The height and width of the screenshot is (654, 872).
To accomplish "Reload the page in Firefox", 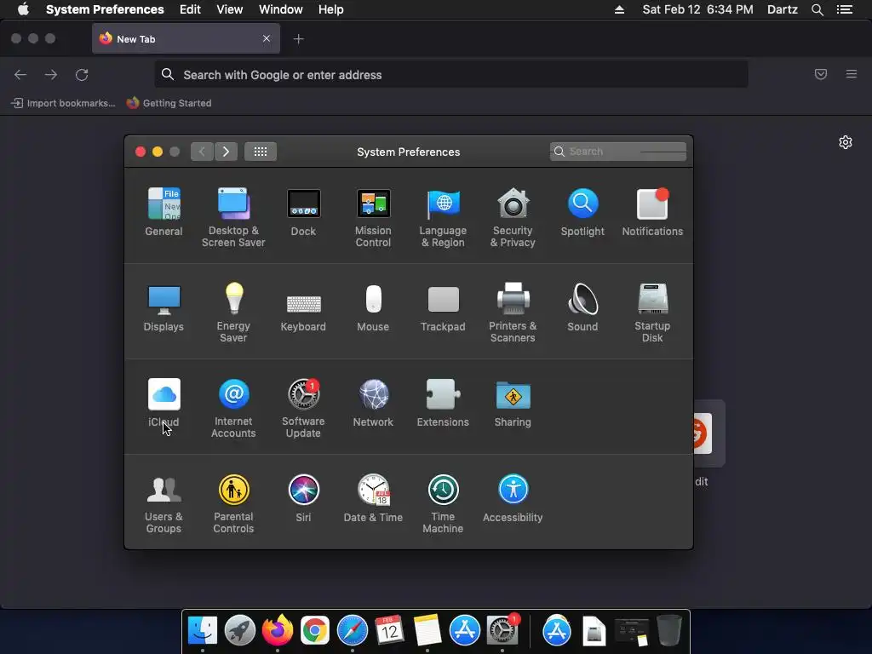I will click(82, 75).
